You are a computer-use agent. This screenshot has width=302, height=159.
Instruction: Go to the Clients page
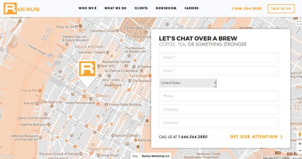141,8
